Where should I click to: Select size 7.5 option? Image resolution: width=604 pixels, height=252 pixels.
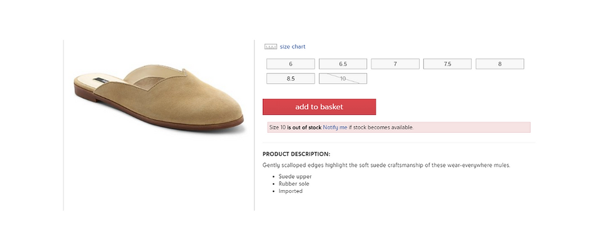click(447, 64)
